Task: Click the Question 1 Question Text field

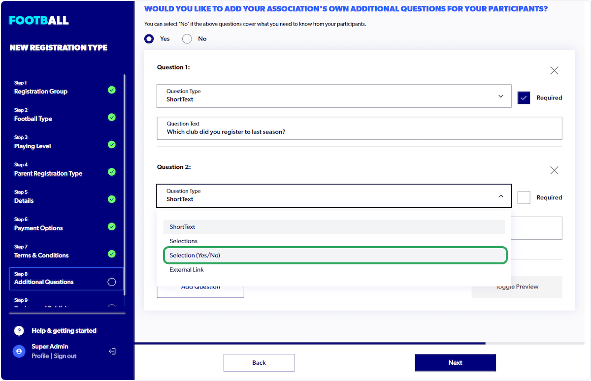Action: [x=360, y=128]
